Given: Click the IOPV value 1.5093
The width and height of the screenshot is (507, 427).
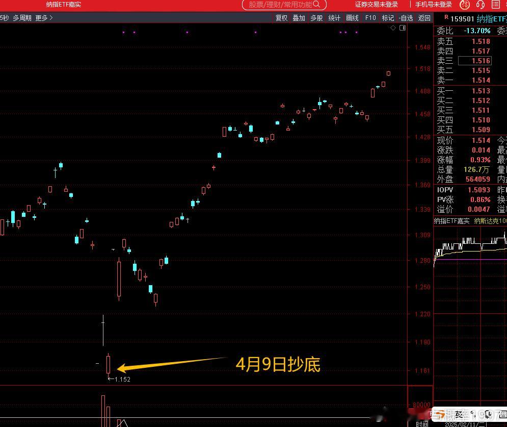Looking at the screenshot, I should coord(479,190).
